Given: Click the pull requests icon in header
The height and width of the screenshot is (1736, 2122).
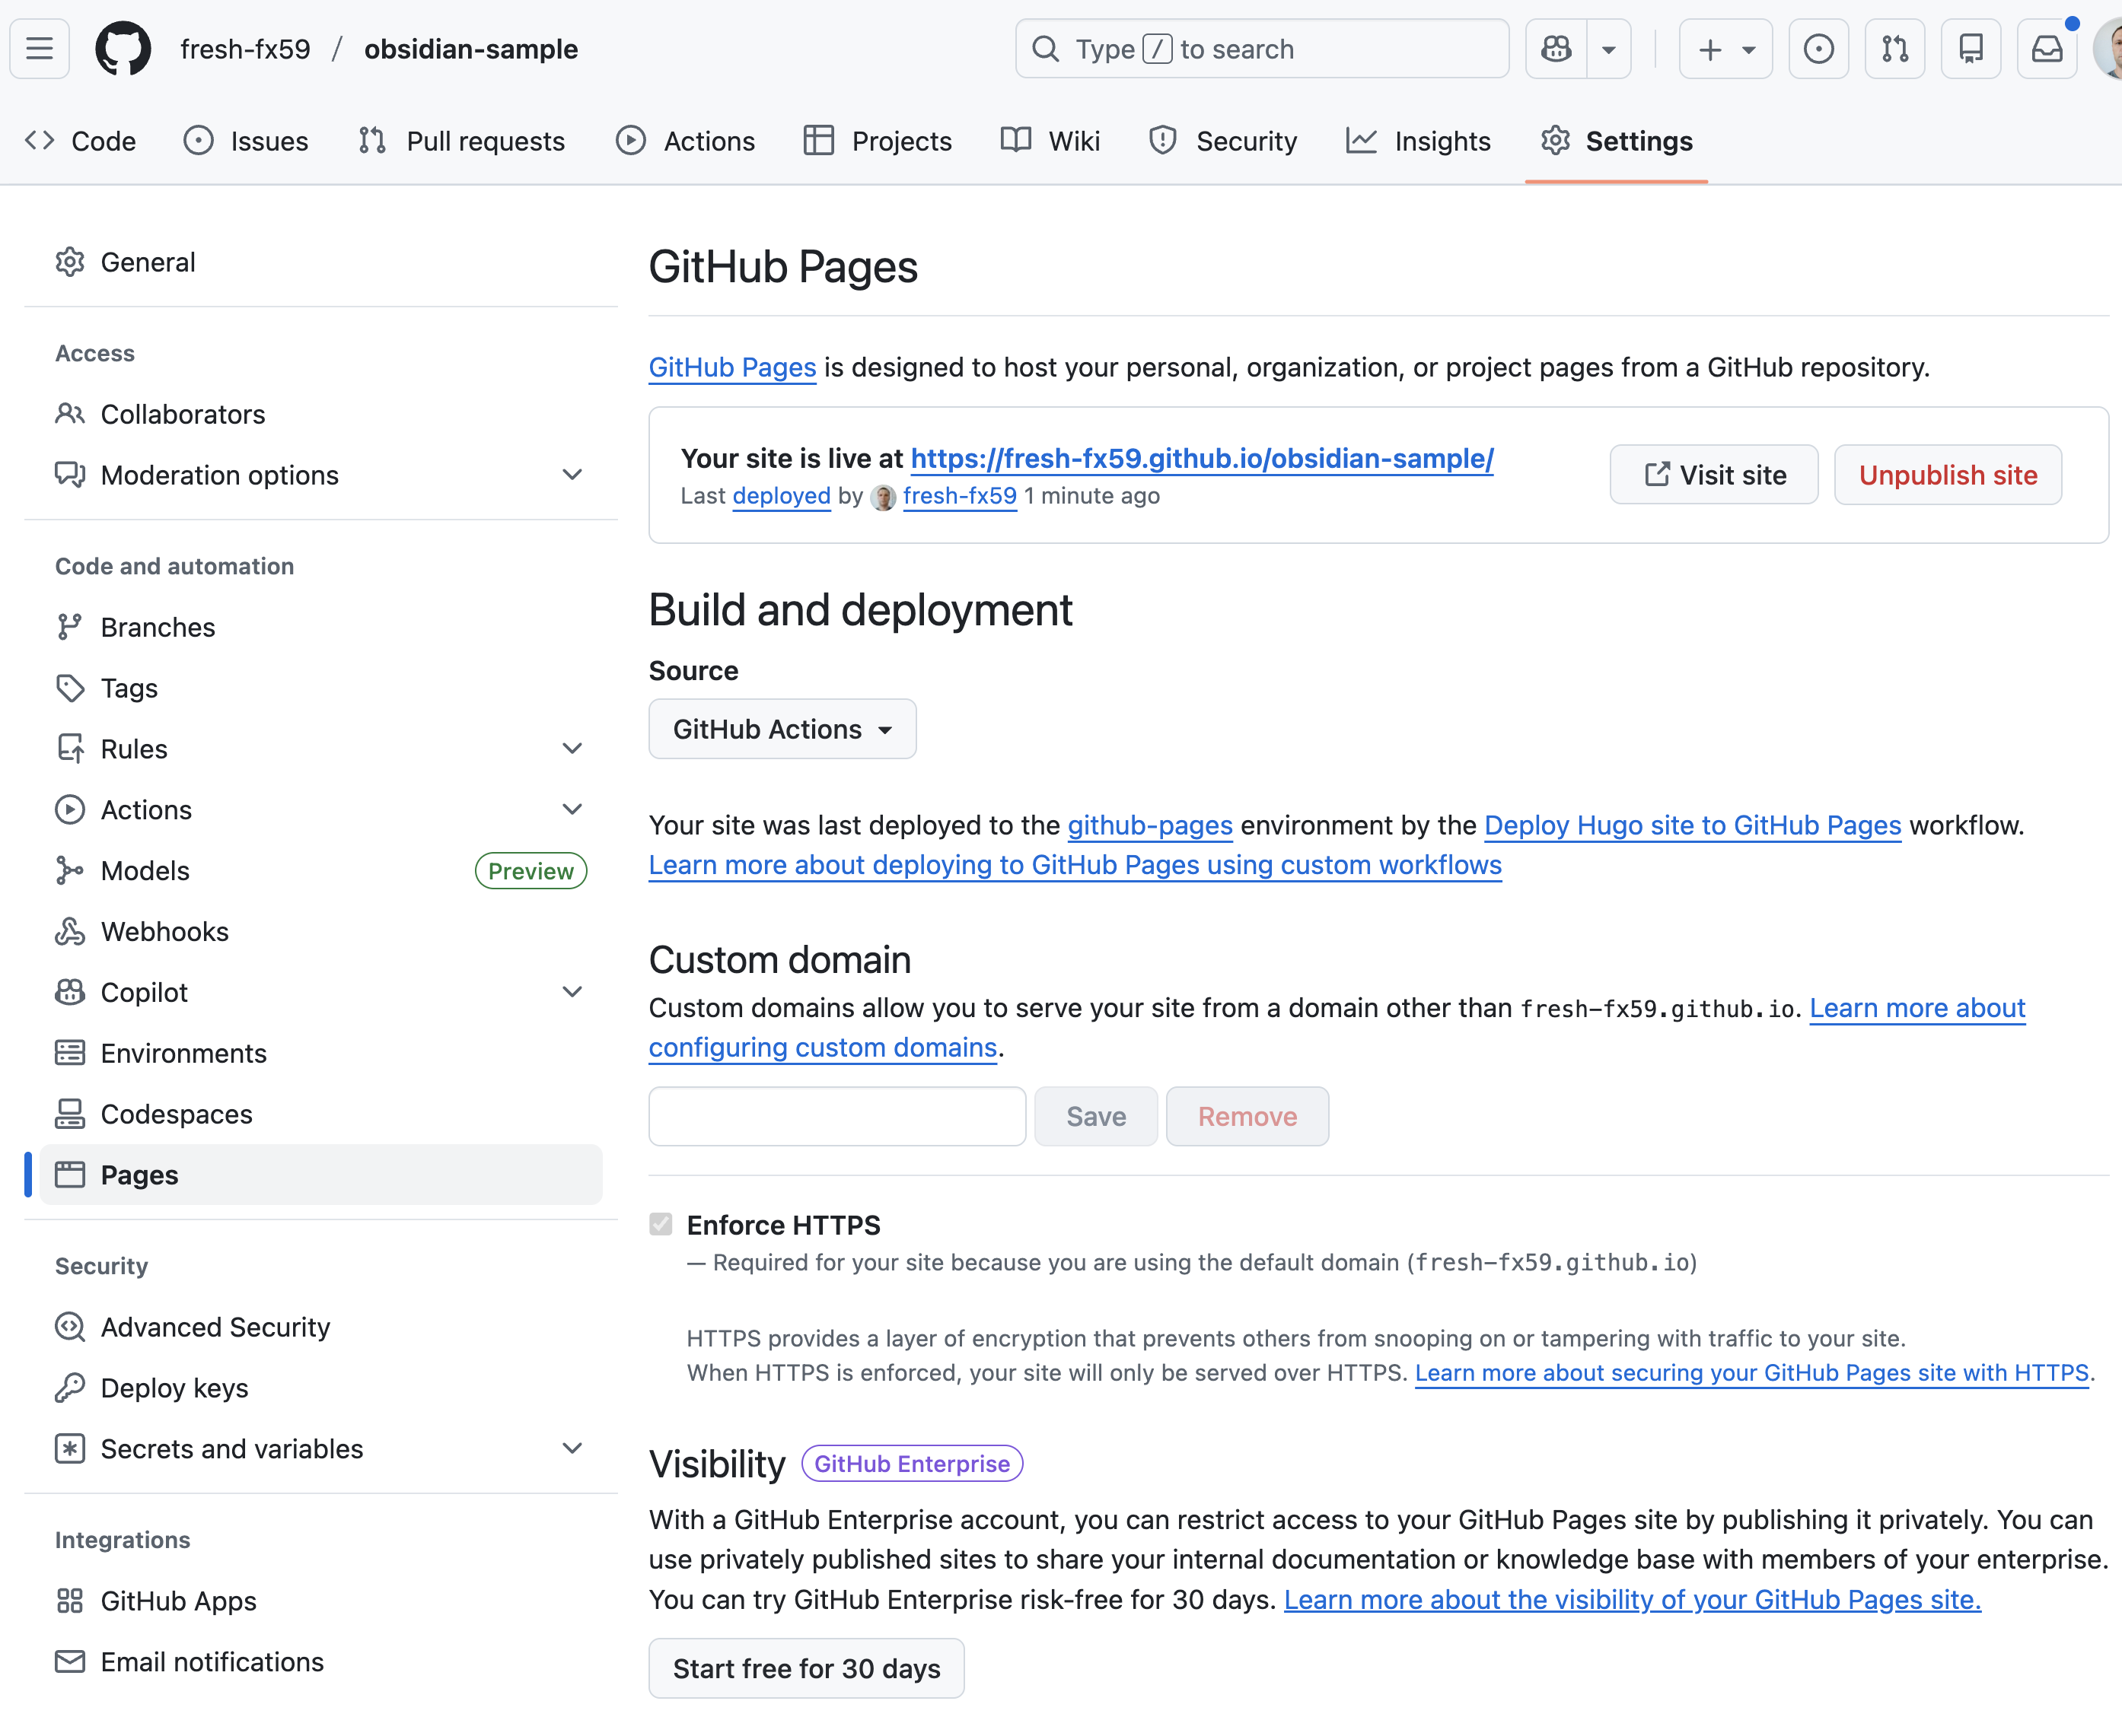Looking at the screenshot, I should pyautogui.click(x=1894, y=49).
